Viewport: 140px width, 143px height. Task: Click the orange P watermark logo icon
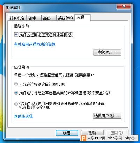click(x=84, y=138)
